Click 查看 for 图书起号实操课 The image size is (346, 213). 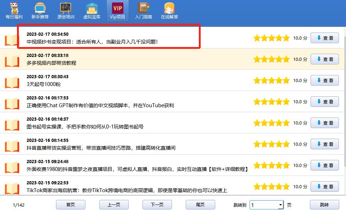[325, 123]
